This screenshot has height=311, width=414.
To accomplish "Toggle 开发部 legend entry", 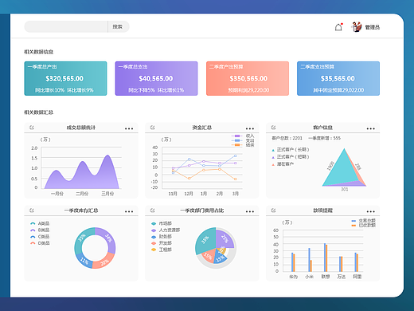I will click(x=162, y=243).
